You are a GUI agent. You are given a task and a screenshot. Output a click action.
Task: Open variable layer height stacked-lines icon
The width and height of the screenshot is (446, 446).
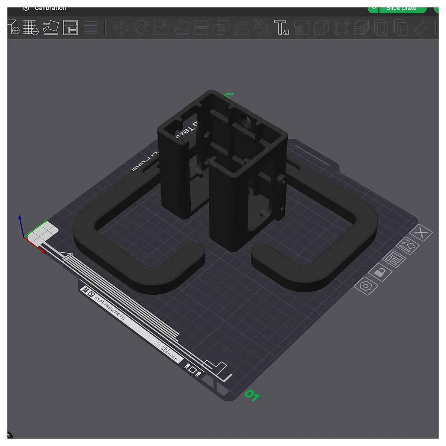(91, 28)
